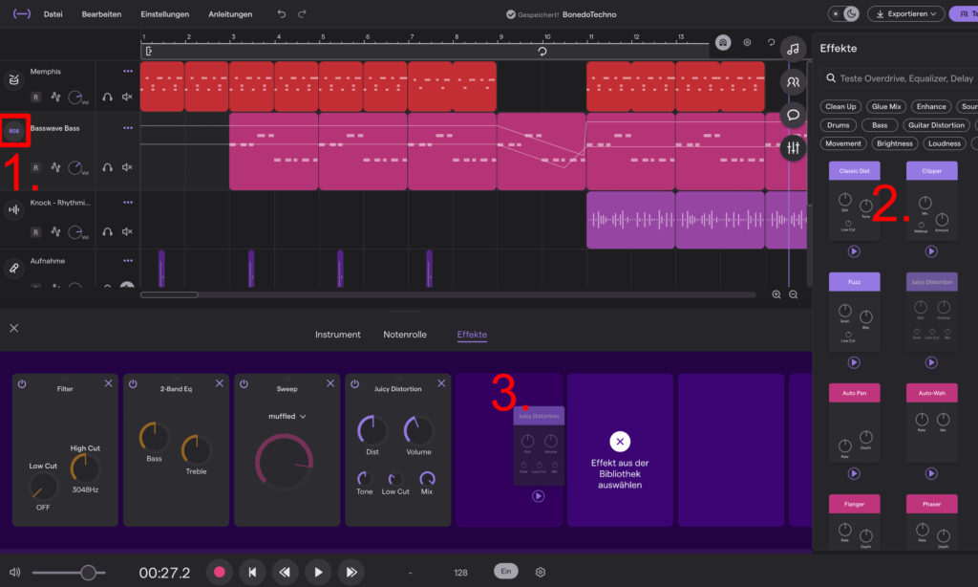978x587 pixels.
Task: Arm Memphis track for recording
Action: click(35, 98)
